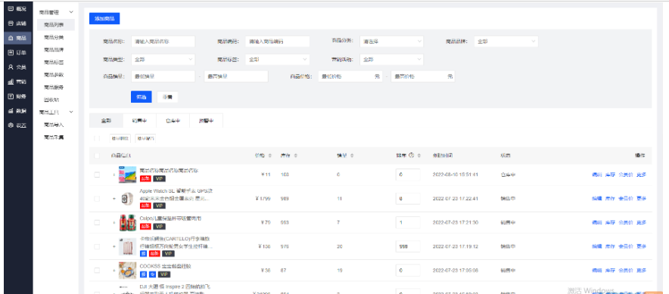
Task: Open 会员 member icon in dark sidebar
Action: 11,67
